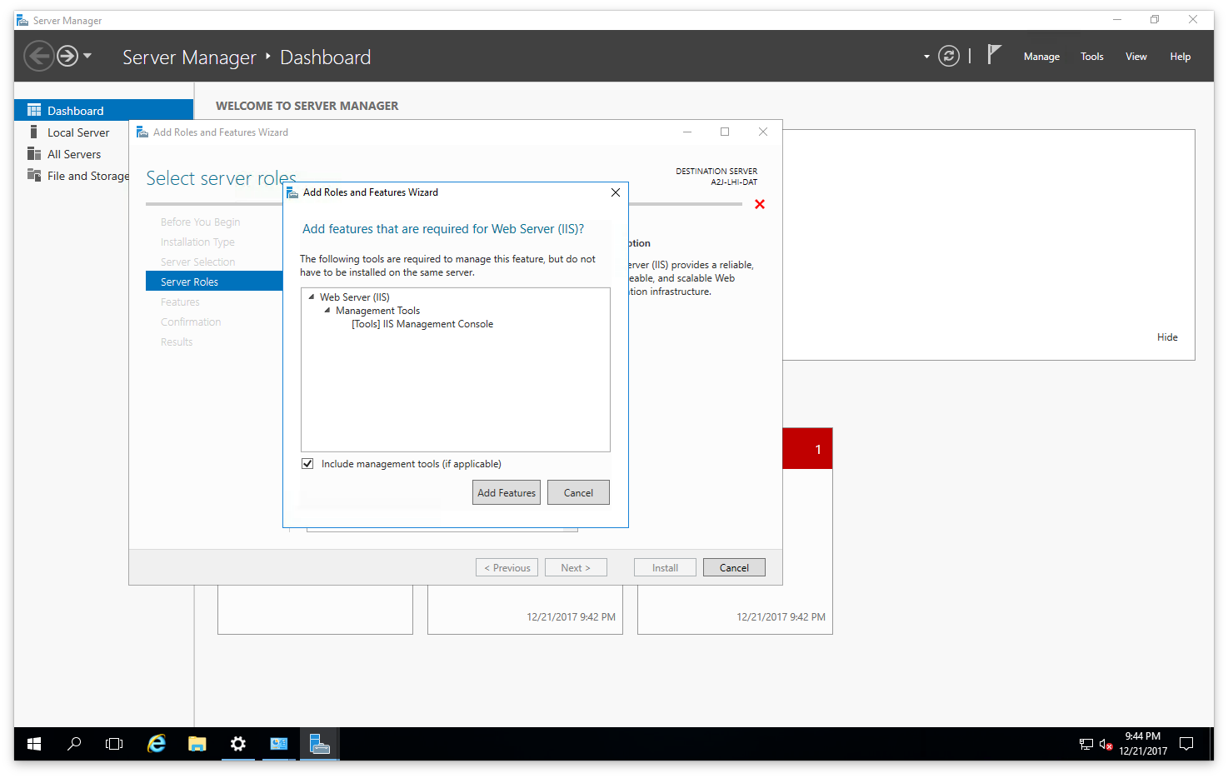Click Server Manager window title icon
The height and width of the screenshot is (778, 1228).
[22, 20]
